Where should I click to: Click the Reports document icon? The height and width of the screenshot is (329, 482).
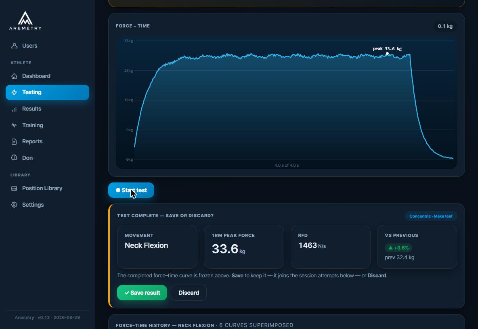click(x=14, y=142)
